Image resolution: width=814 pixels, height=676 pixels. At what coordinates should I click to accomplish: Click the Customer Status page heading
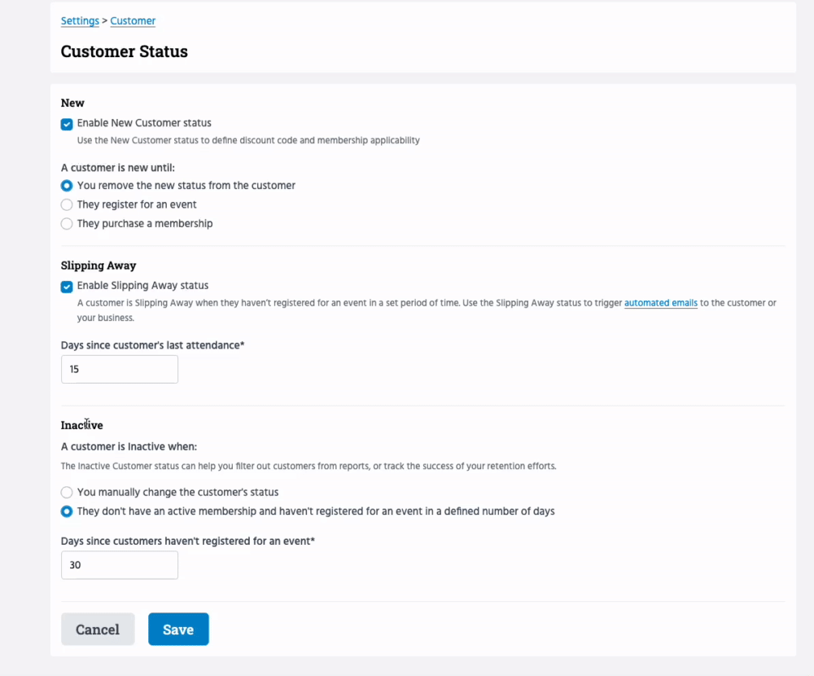[x=124, y=51]
